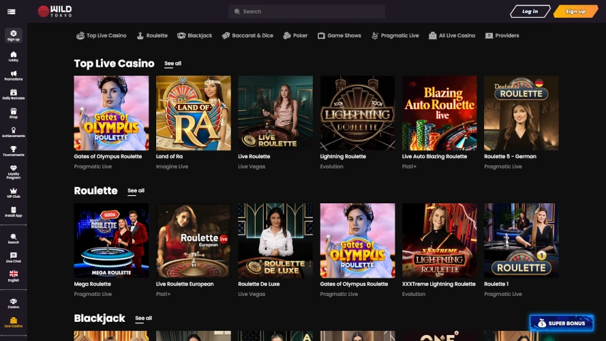
Task: Select Baccarat & Dice category tab
Action: coord(247,35)
